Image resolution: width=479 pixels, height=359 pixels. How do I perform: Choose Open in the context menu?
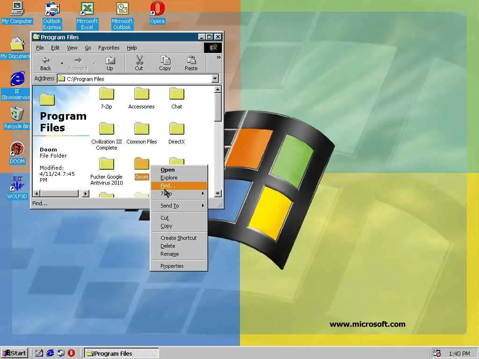click(x=179, y=170)
